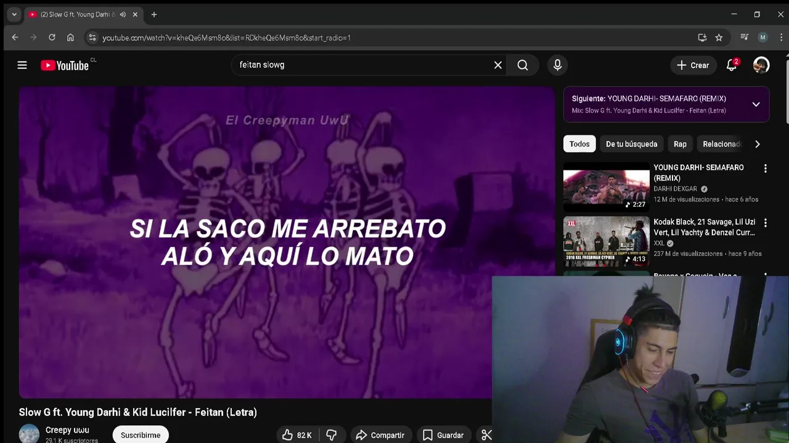Screen dimensions: 789x443
Task: Open the Chrome tab search dropdown
Action: [x=14, y=14]
